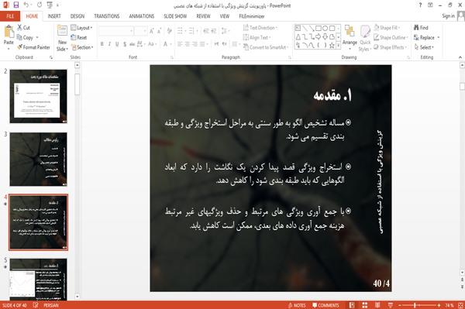Select the oval shape in the shapes gallery
This screenshot has width=465, height=309.
[x=325, y=29]
